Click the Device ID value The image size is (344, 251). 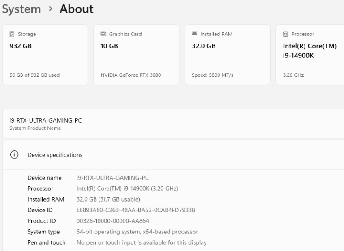point(136,210)
